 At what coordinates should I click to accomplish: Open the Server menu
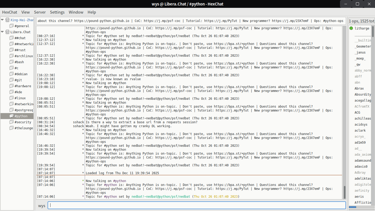pyautogui.click(x=40, y=12)
